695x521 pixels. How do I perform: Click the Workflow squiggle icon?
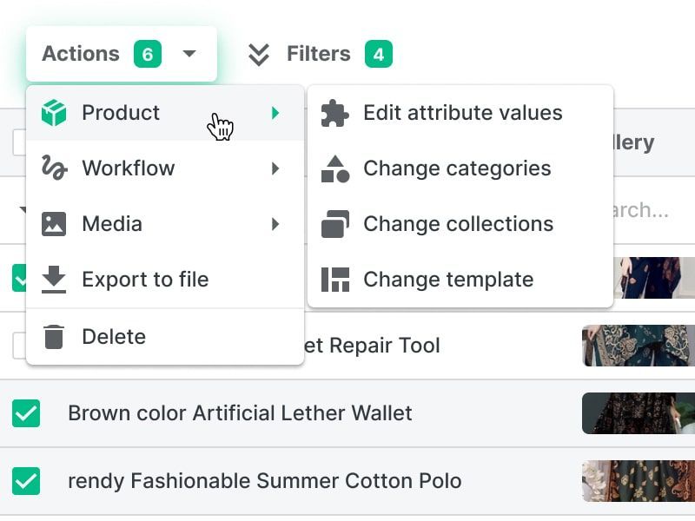(x=55, y=168)
